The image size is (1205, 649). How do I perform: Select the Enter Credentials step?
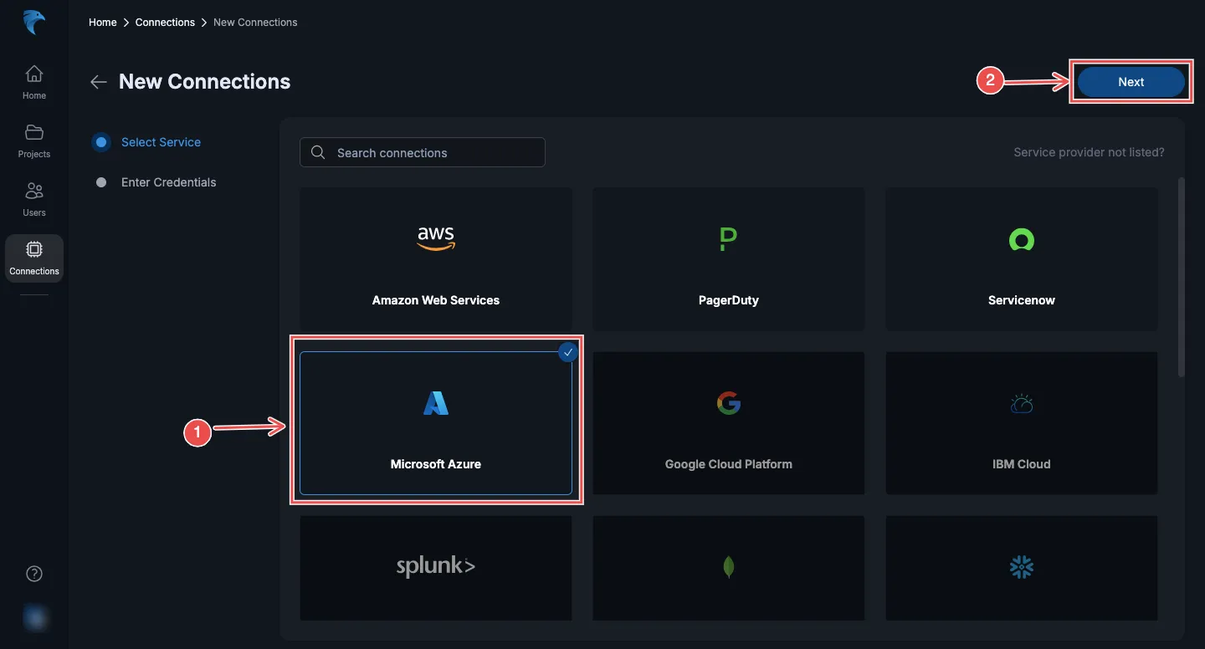[x=156, y=182]
